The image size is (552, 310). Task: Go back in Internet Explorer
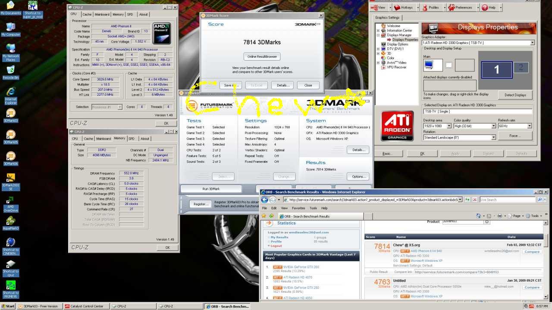(265, 200)
